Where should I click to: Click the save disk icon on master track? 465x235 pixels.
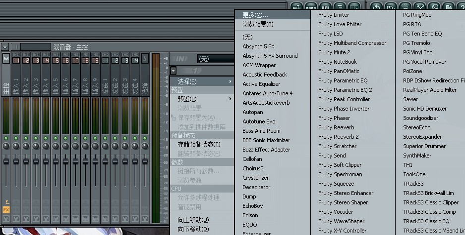click(6, 219)
